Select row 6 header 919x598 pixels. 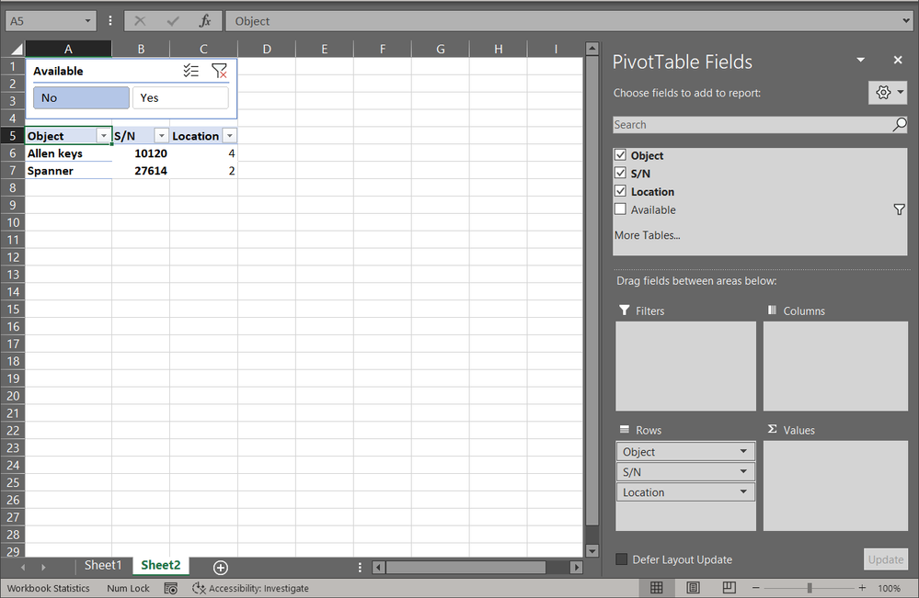13,153
